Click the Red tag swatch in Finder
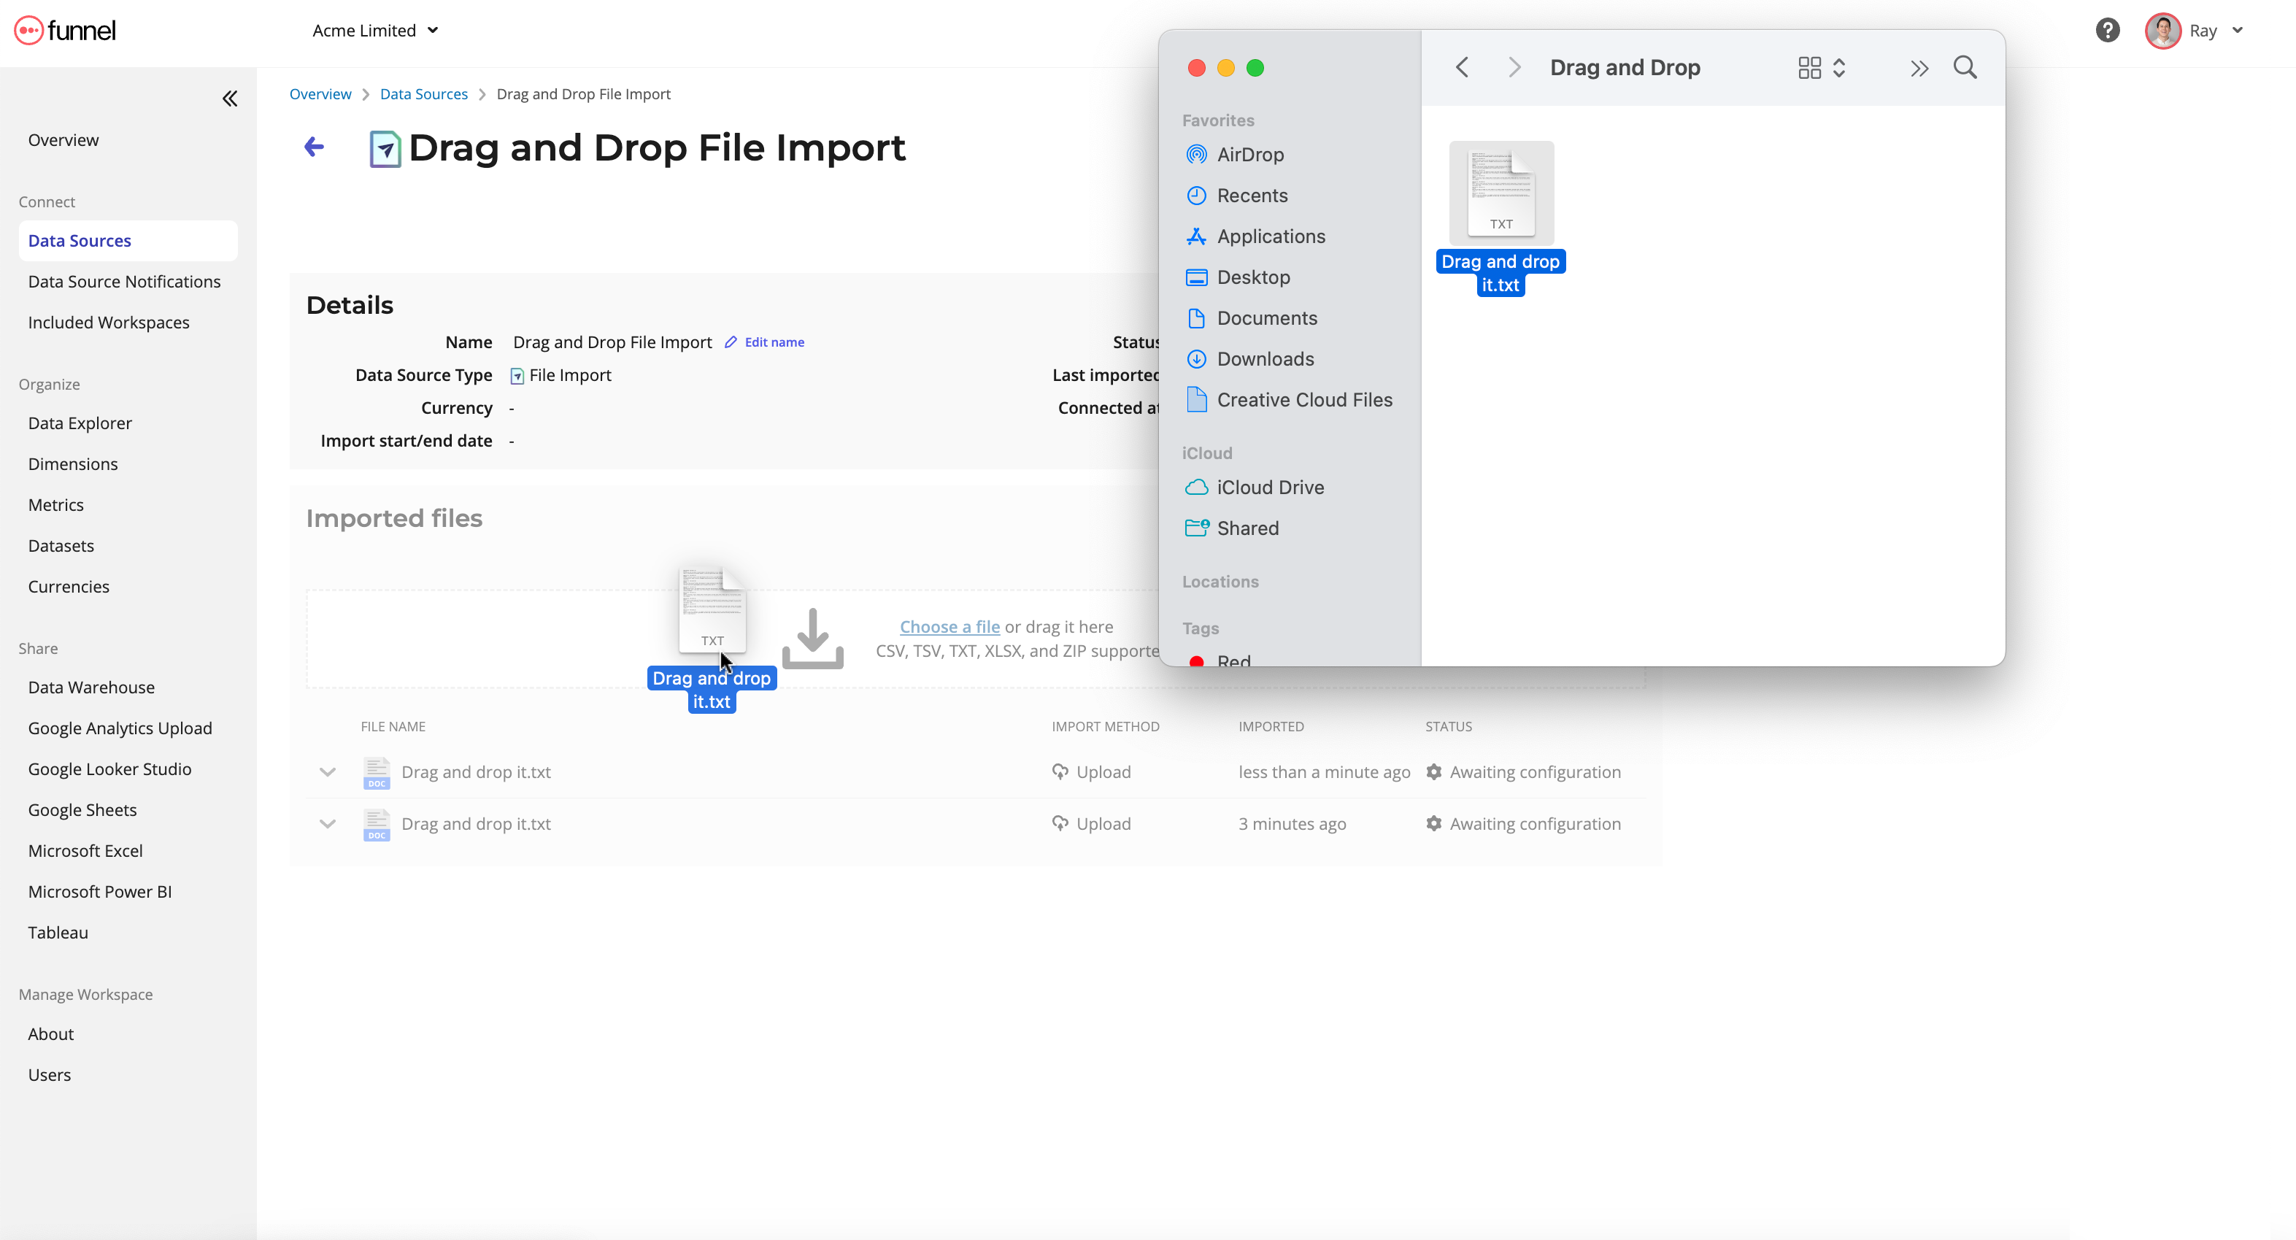Viewport: 2296px width, 1240px height. coord(1197,661)
